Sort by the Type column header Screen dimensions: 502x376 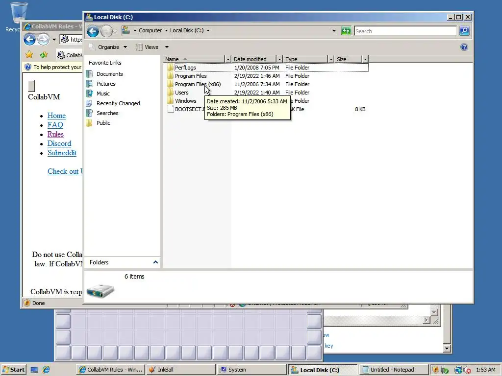pyautogui.click(x=306, y=59)
